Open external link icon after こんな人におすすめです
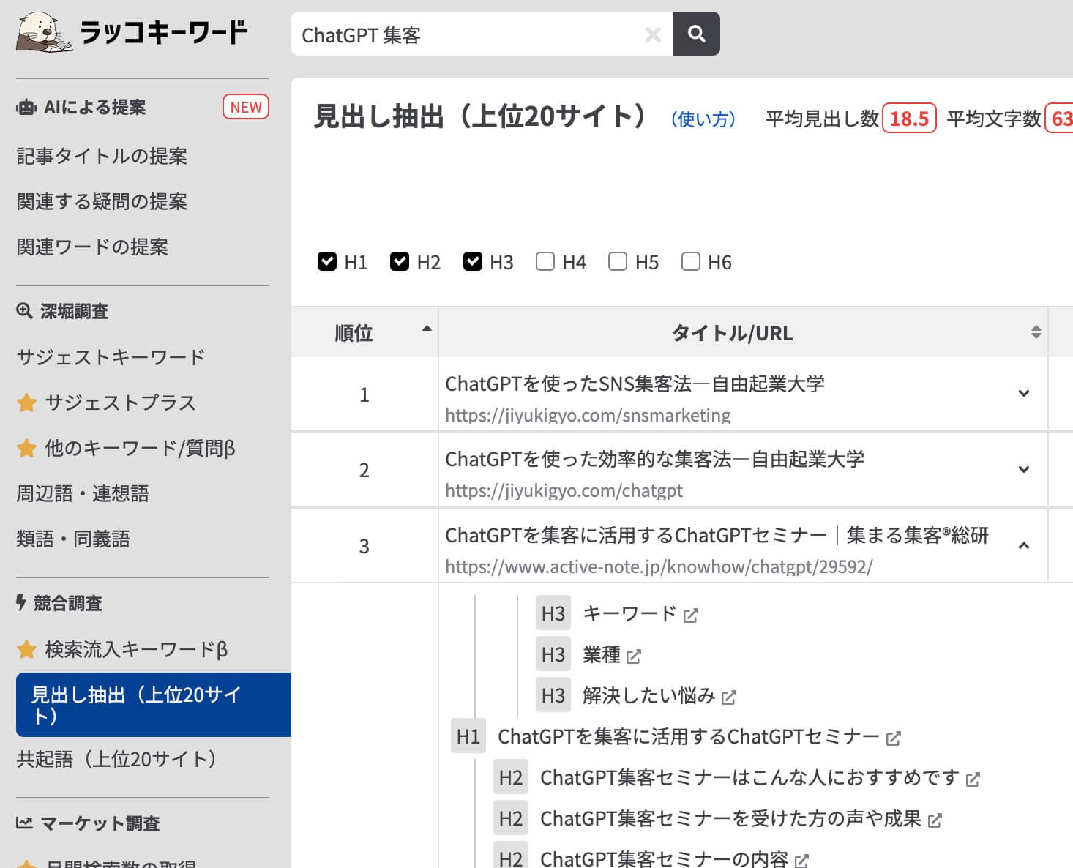The width and height of the screenshot is (1073, 868). (973, 779)
